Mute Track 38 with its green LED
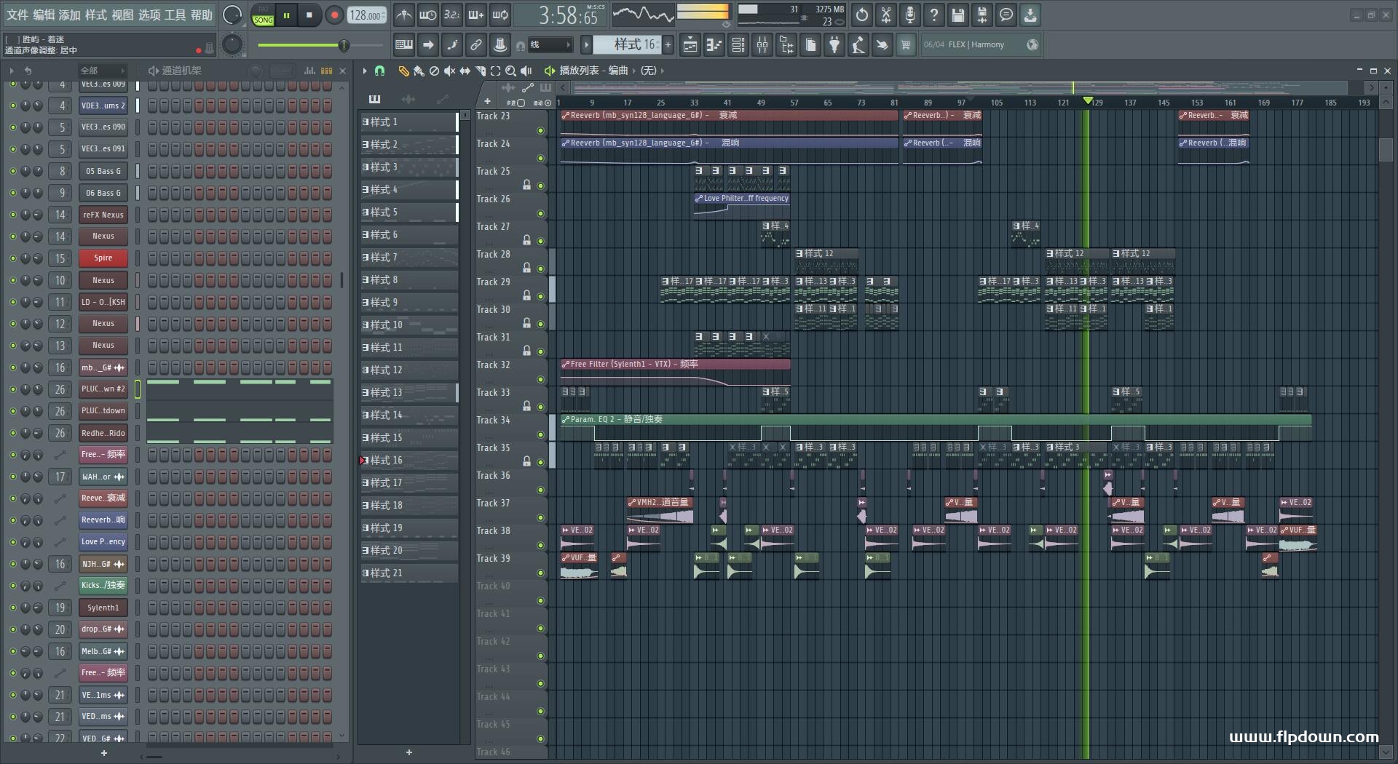Viewport: 1398px width, 764px height. pos(540,545)
